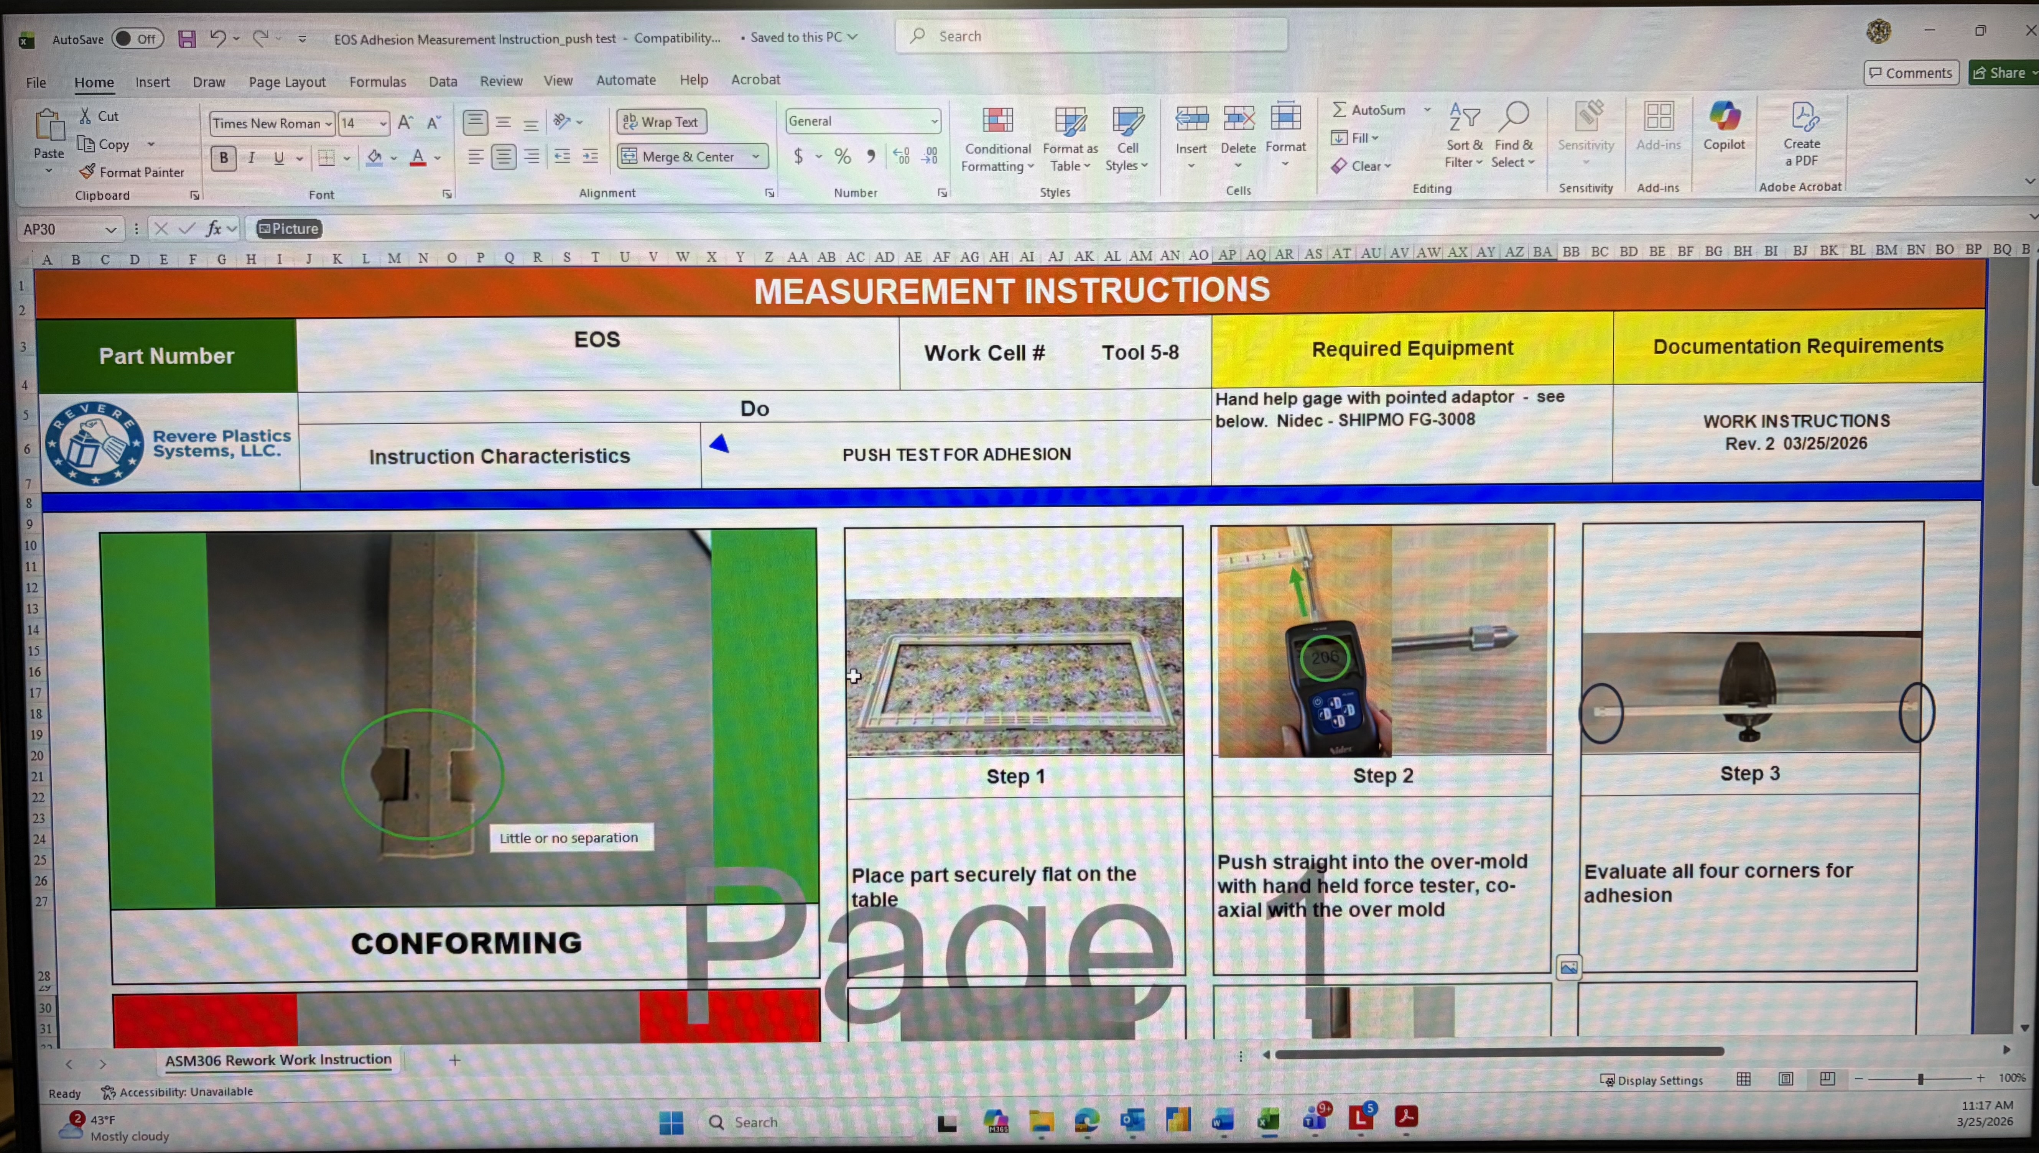Switch to the Formulas ribbon tab
2039x1153 pixels.
377,82
